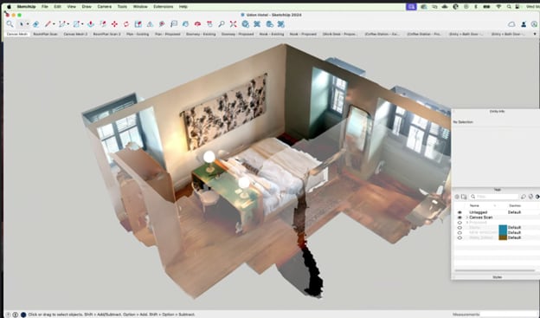540x318 pixels.
Task: Hide the Canvas Scan tag folder
Action: [x=460, y=217]
